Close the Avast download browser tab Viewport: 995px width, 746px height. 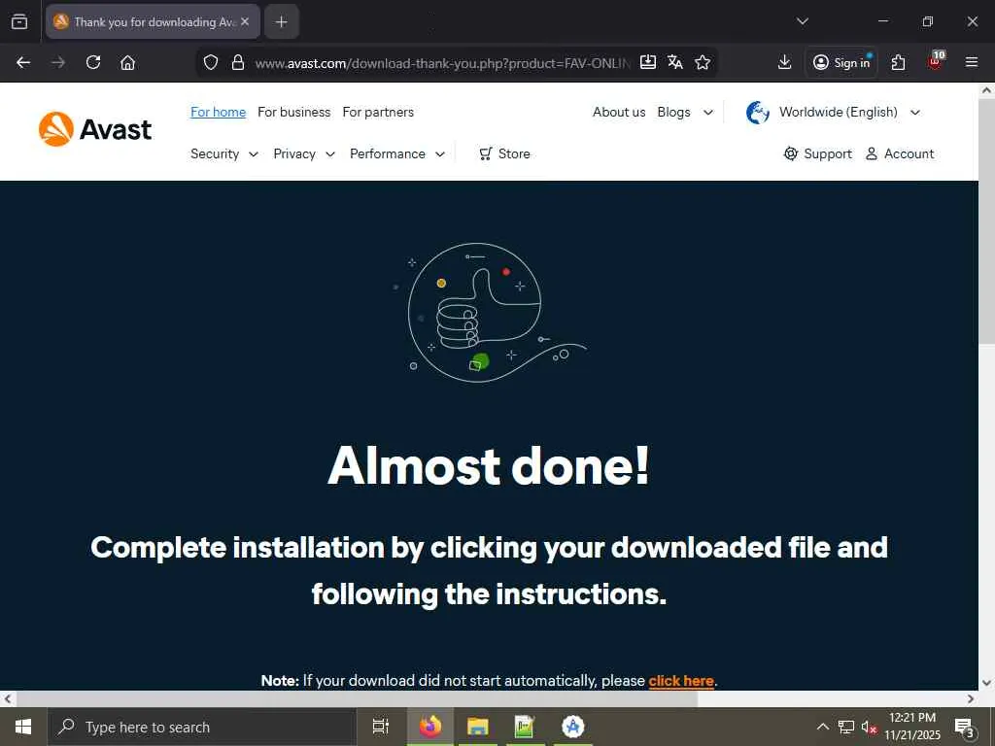(x=245, y=21)
